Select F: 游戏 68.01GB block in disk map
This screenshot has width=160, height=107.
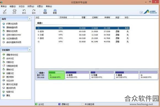click(x=127, y=75)
